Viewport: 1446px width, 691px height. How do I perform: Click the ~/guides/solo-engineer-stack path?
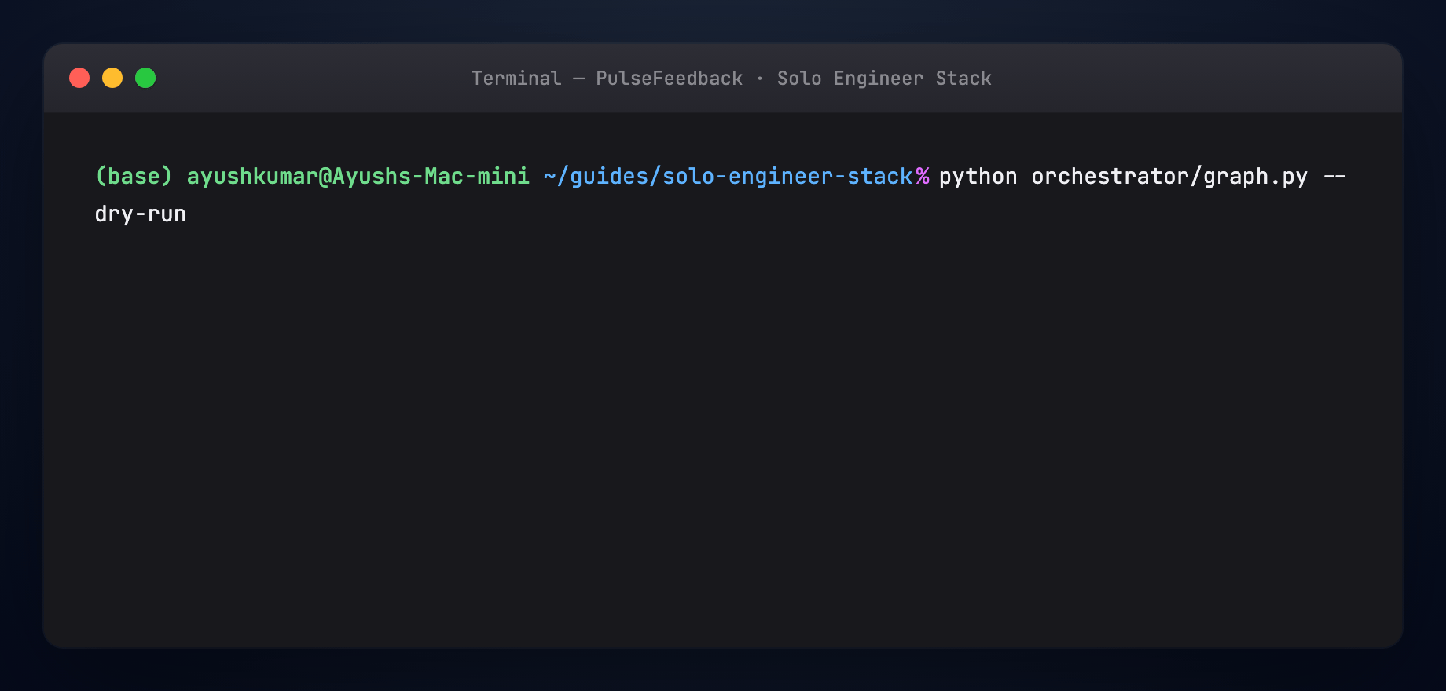pyautogui.click(x=728, y=176)
